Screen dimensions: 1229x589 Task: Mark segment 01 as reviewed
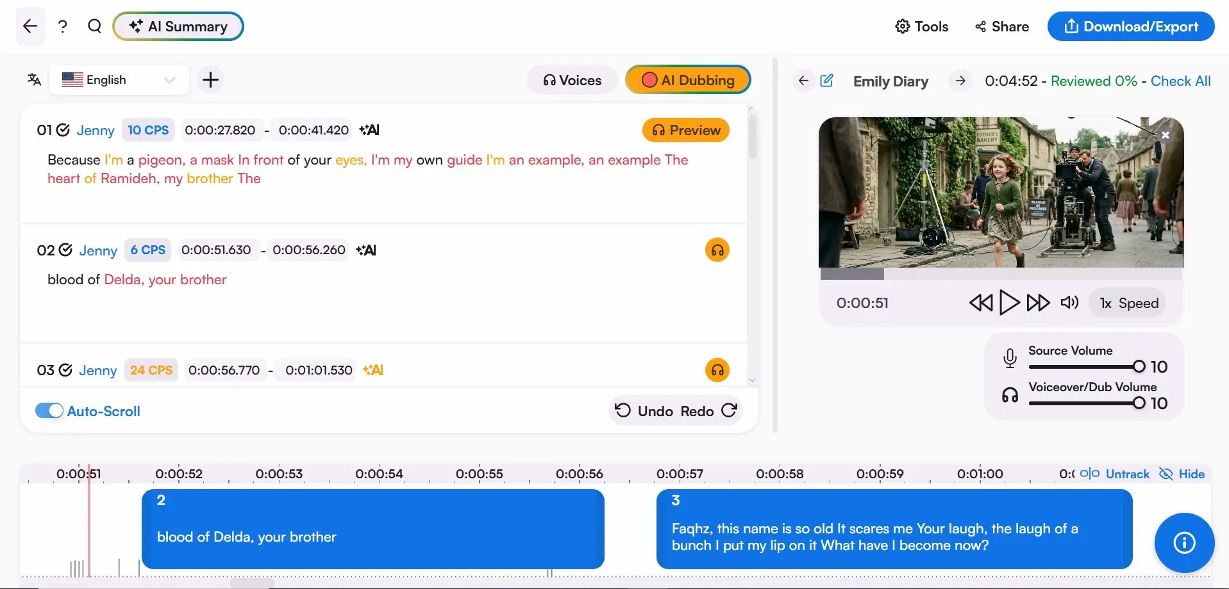click(x=63, y=130)
